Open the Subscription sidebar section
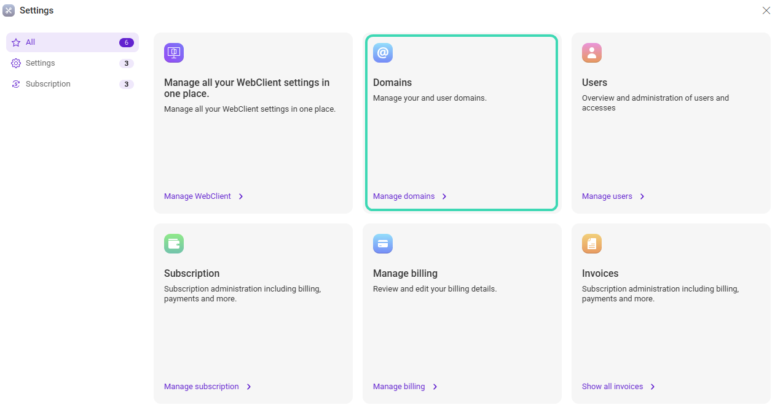775x410 pixels. 47,83
